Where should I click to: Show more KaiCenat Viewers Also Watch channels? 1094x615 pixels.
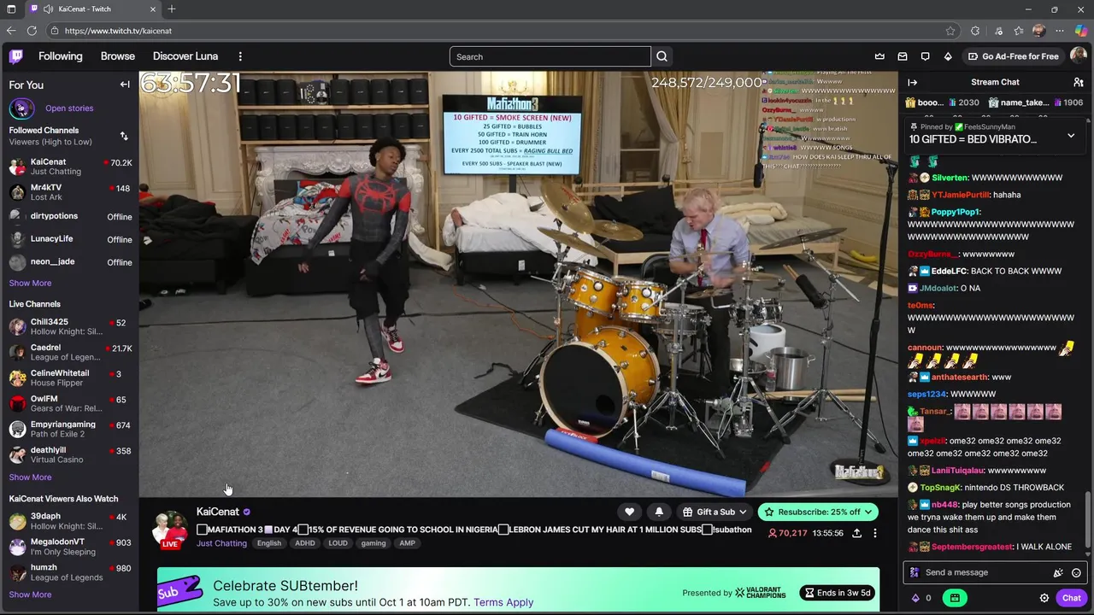coord(30,594)
